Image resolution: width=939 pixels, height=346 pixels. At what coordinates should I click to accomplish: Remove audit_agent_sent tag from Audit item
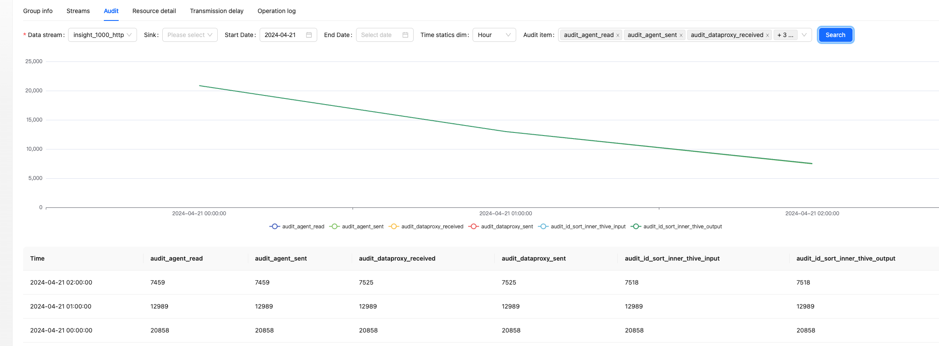tap(681, 35)
